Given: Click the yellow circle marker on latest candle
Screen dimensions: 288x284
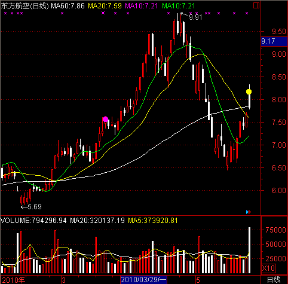Looking at the screenshot, I should point(249,91).
